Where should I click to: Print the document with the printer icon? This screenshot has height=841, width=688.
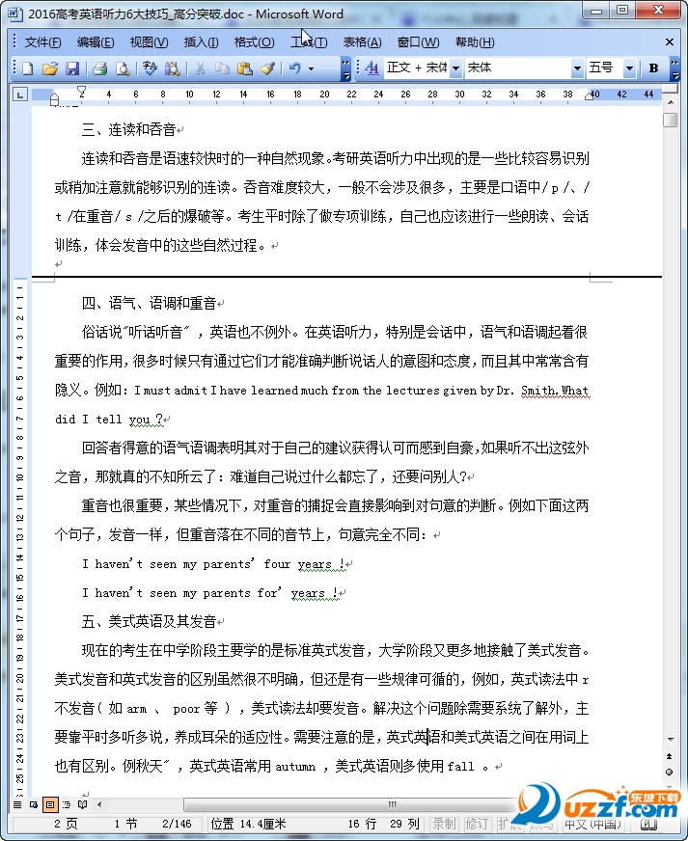point(99,68)
